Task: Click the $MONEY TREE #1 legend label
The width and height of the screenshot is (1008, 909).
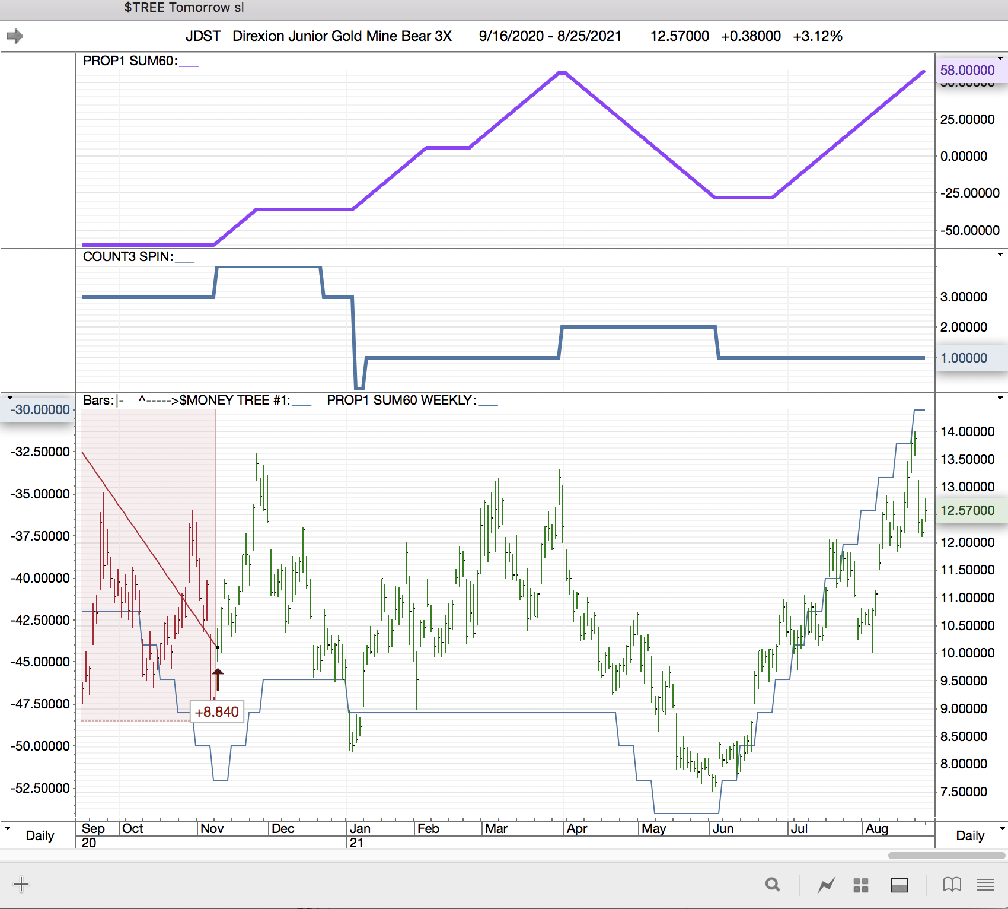Action: click(235, 401)
